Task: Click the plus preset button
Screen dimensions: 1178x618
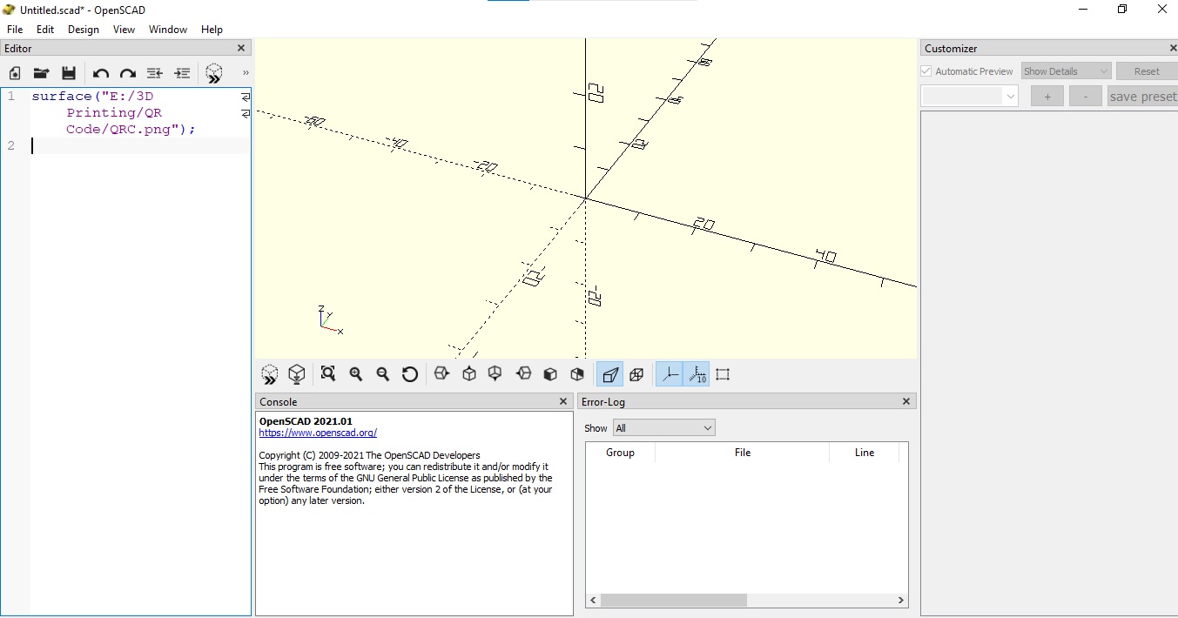Action: 1047,96
